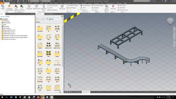Click Export Properties
The image size is (176, 99).
pos(52,10)
